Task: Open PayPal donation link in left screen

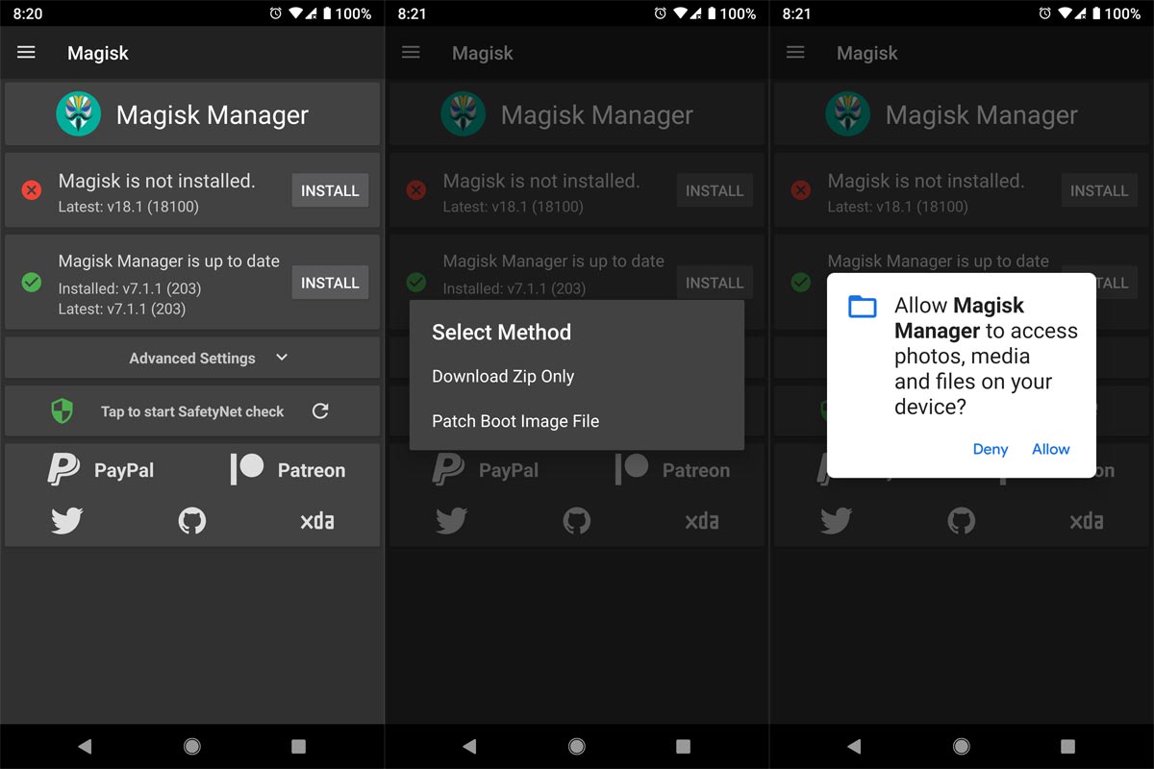Action: (x=101, y=469)
